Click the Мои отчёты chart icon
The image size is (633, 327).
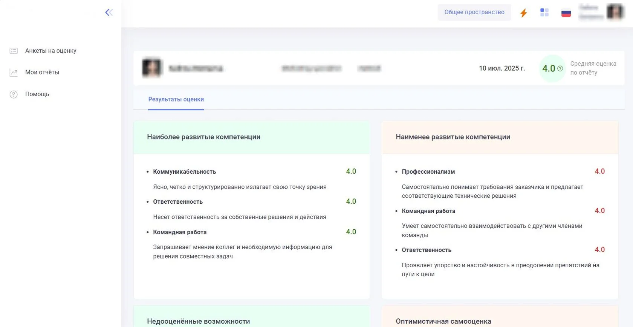pyautogui.click(x=14, y=73)
